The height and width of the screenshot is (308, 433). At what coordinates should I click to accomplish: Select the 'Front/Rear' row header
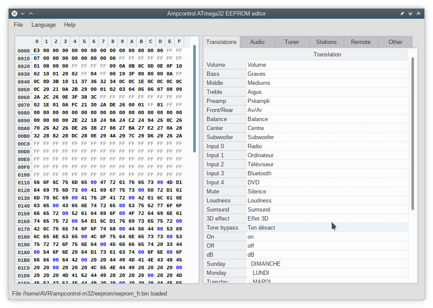[225, 110]
